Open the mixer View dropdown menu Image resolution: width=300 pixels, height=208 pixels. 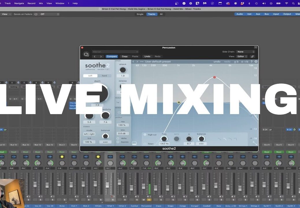[x=6, y=14]
